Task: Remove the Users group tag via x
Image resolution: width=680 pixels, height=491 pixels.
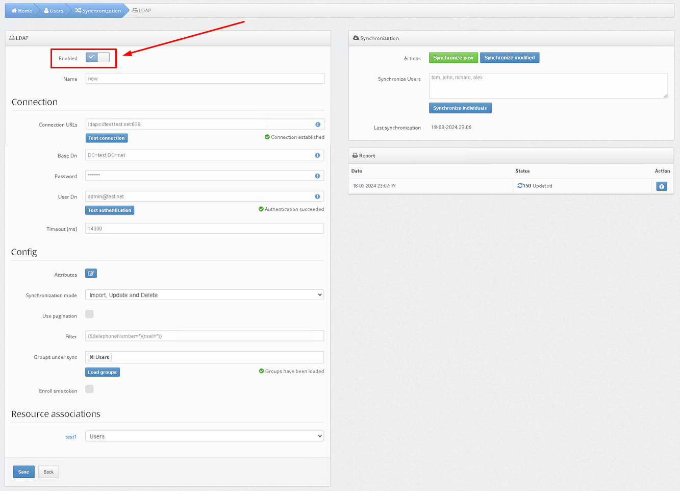Action: [92, 357]
